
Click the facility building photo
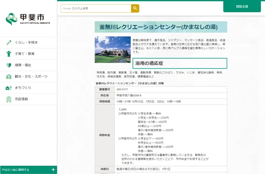113,50
